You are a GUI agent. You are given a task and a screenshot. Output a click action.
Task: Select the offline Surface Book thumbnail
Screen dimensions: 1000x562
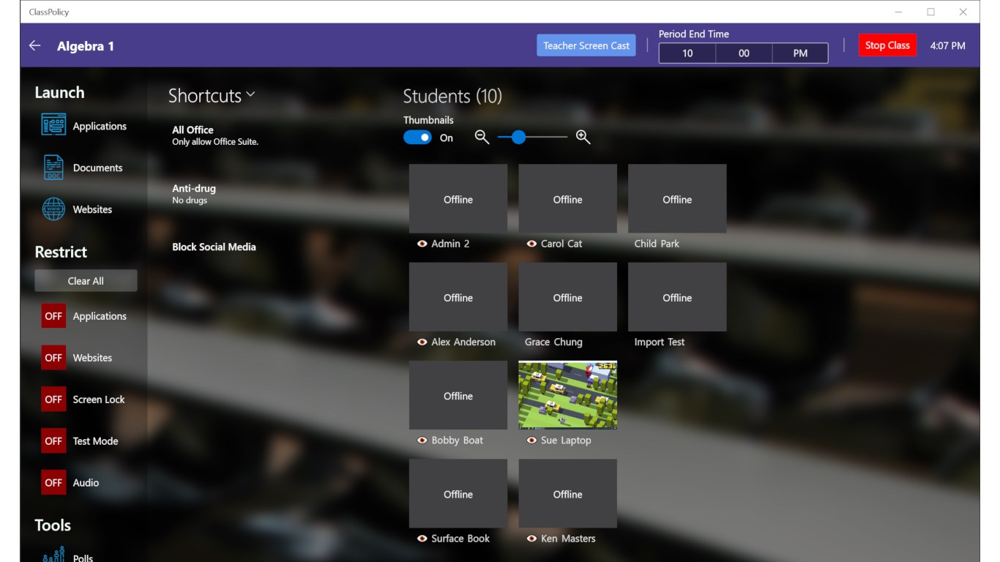[x=458, y=494]
